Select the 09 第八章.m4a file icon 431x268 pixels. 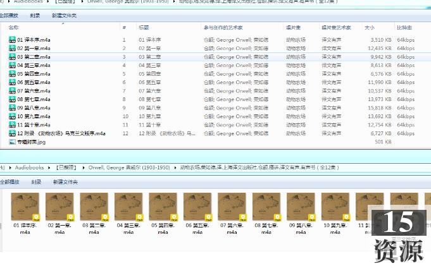[x=12, y=107]
